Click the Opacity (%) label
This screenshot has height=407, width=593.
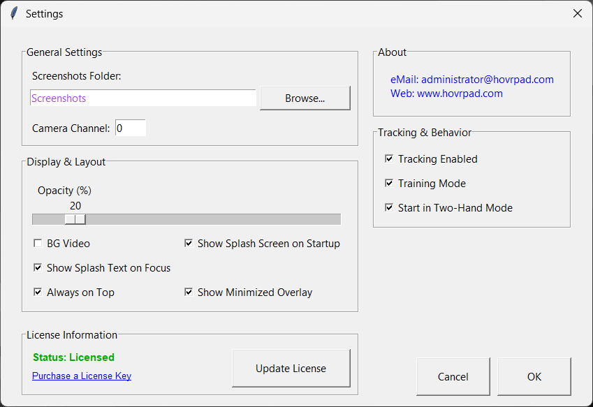(x=65, y=191)
